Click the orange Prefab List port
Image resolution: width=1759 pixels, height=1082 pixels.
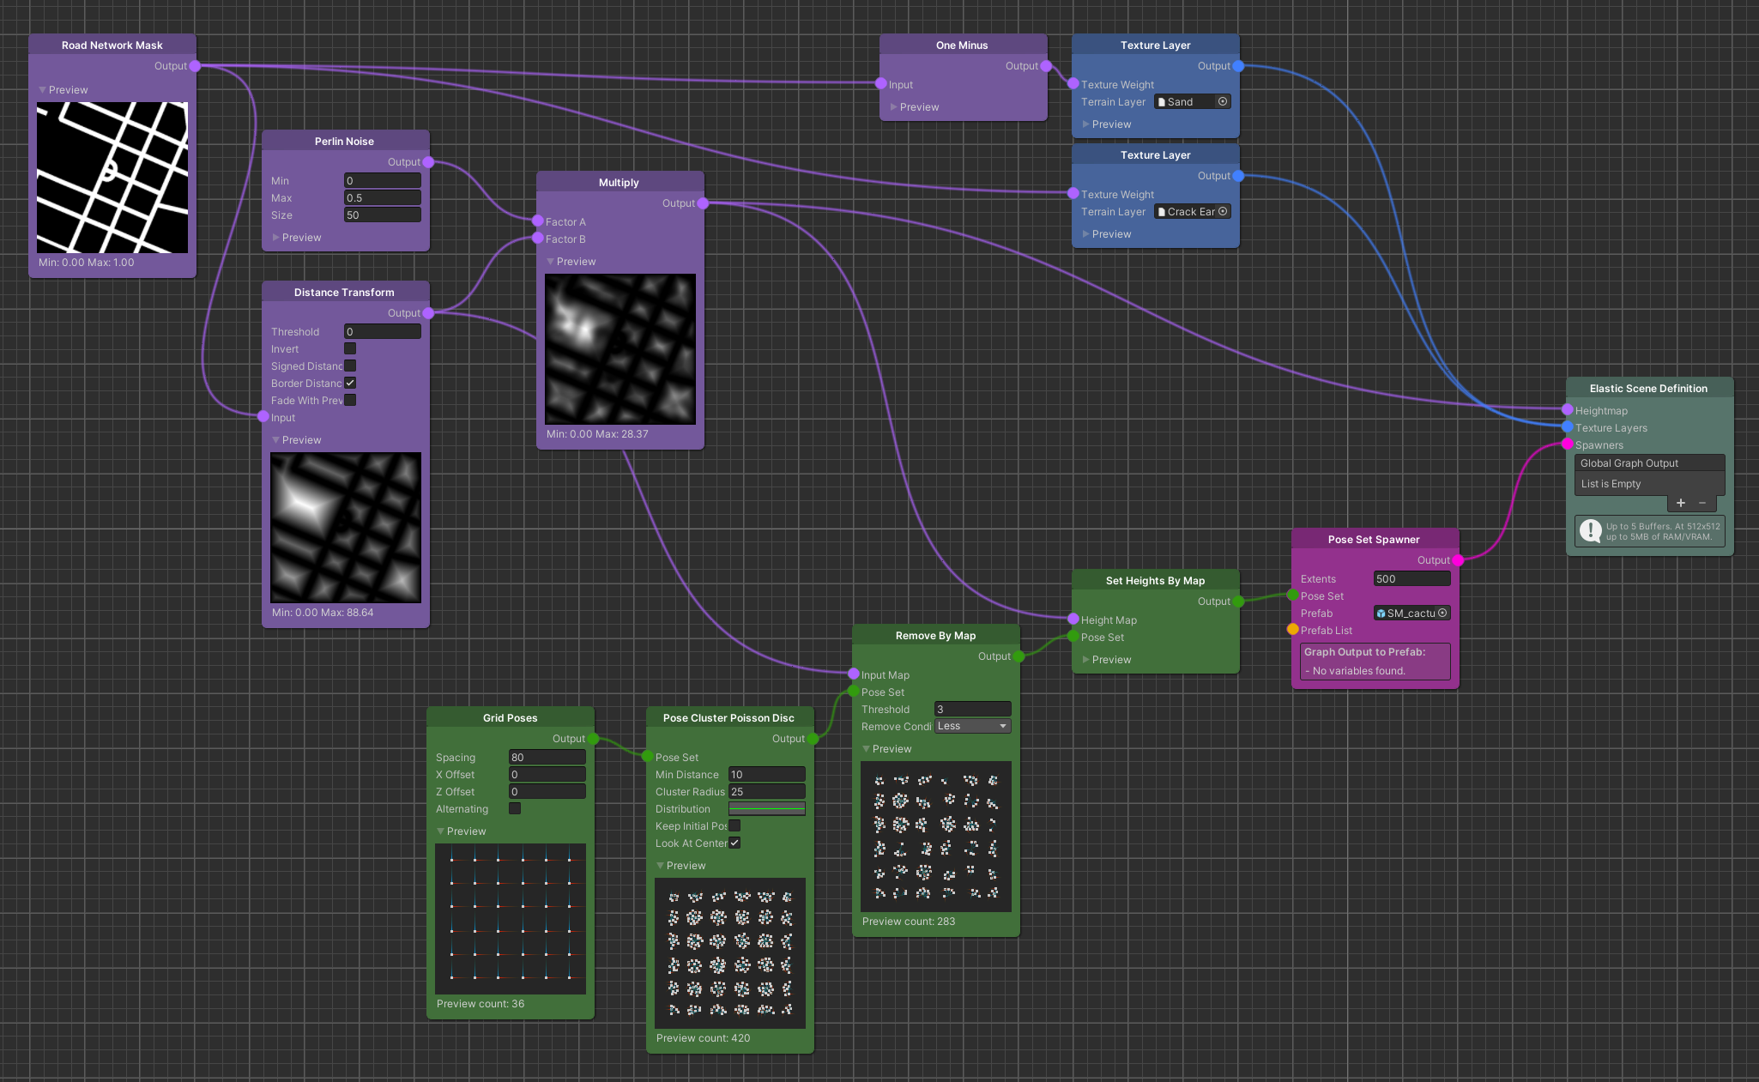(1293, 630)
